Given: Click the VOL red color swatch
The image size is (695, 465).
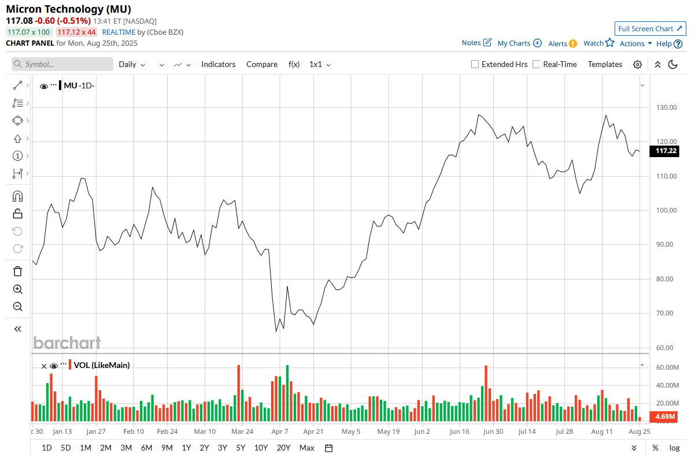Looking at the screenshot, I should pos(70,364).
